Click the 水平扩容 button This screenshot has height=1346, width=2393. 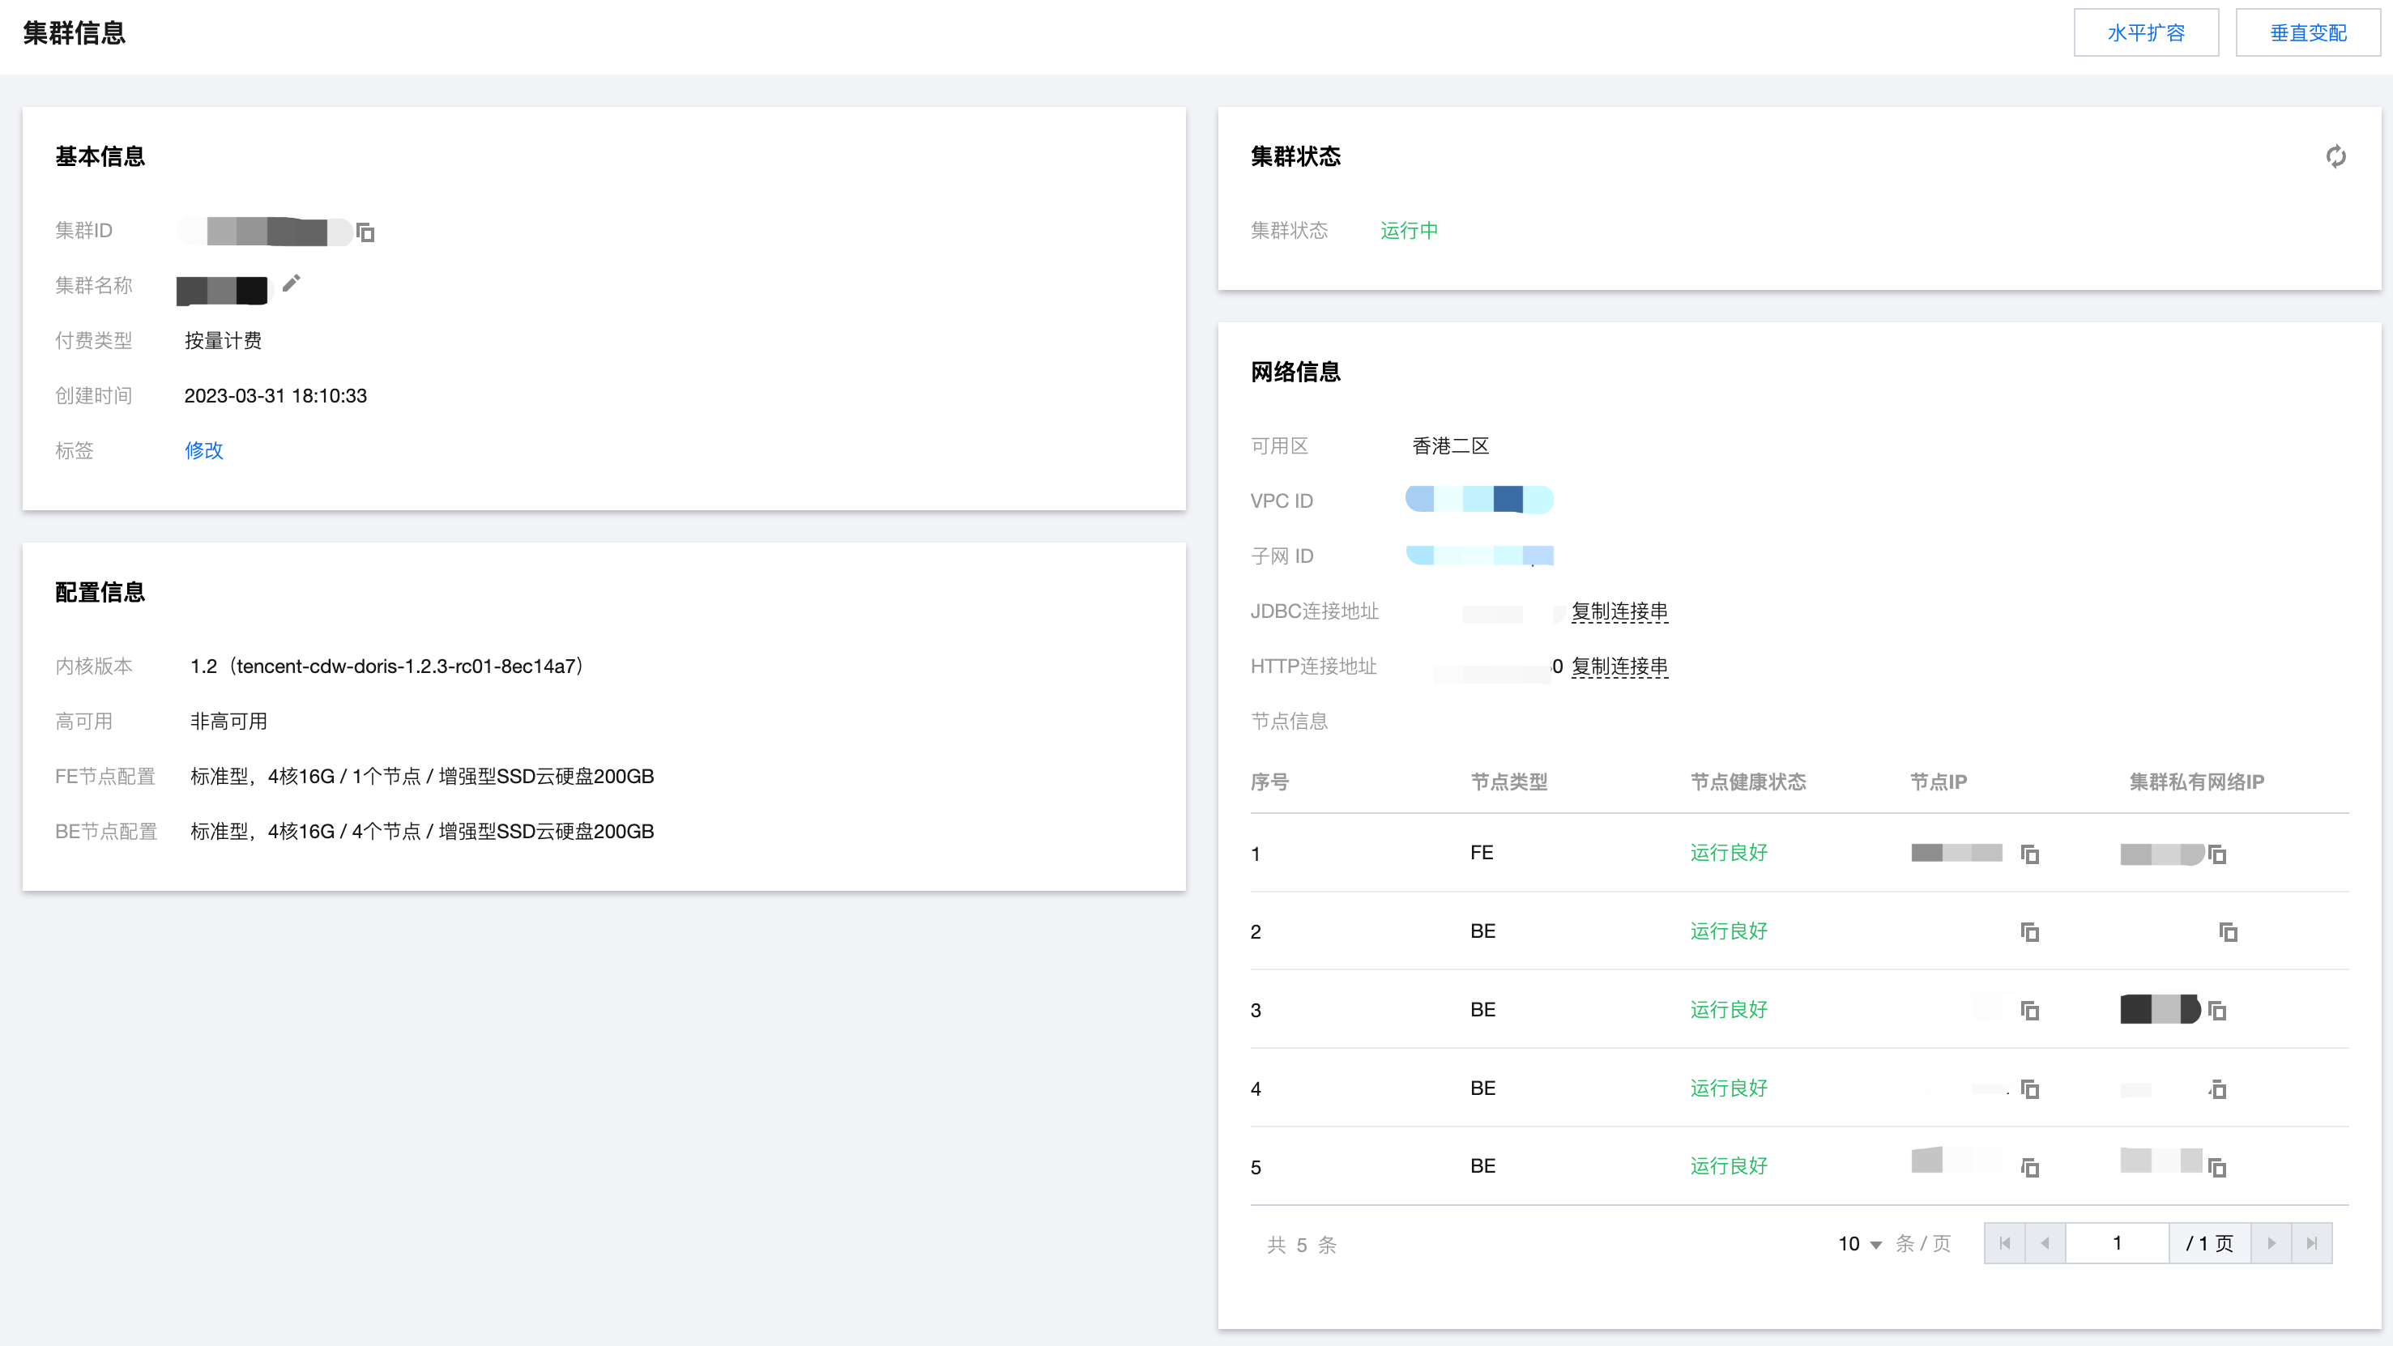tap(2146, 33)
